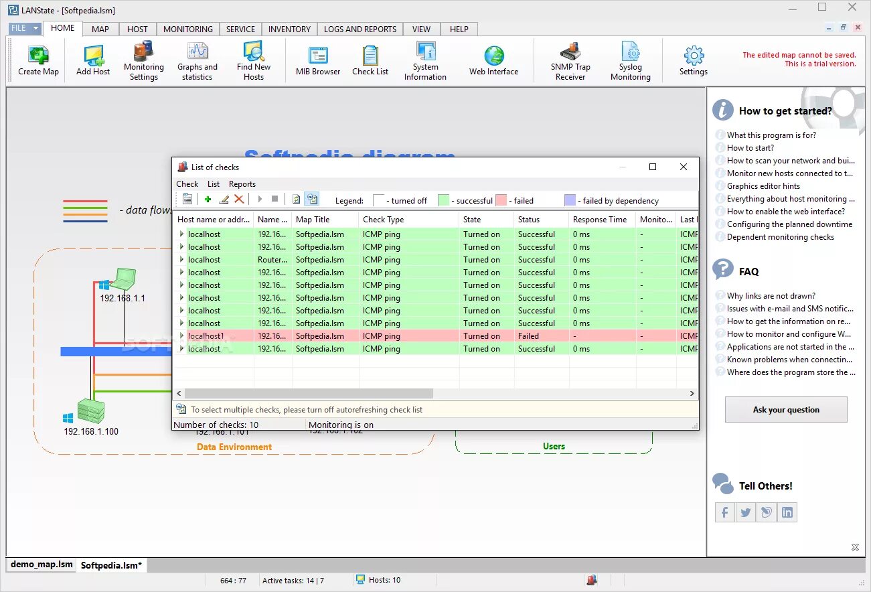Sort by the Response Time column header

coord(601,219)
